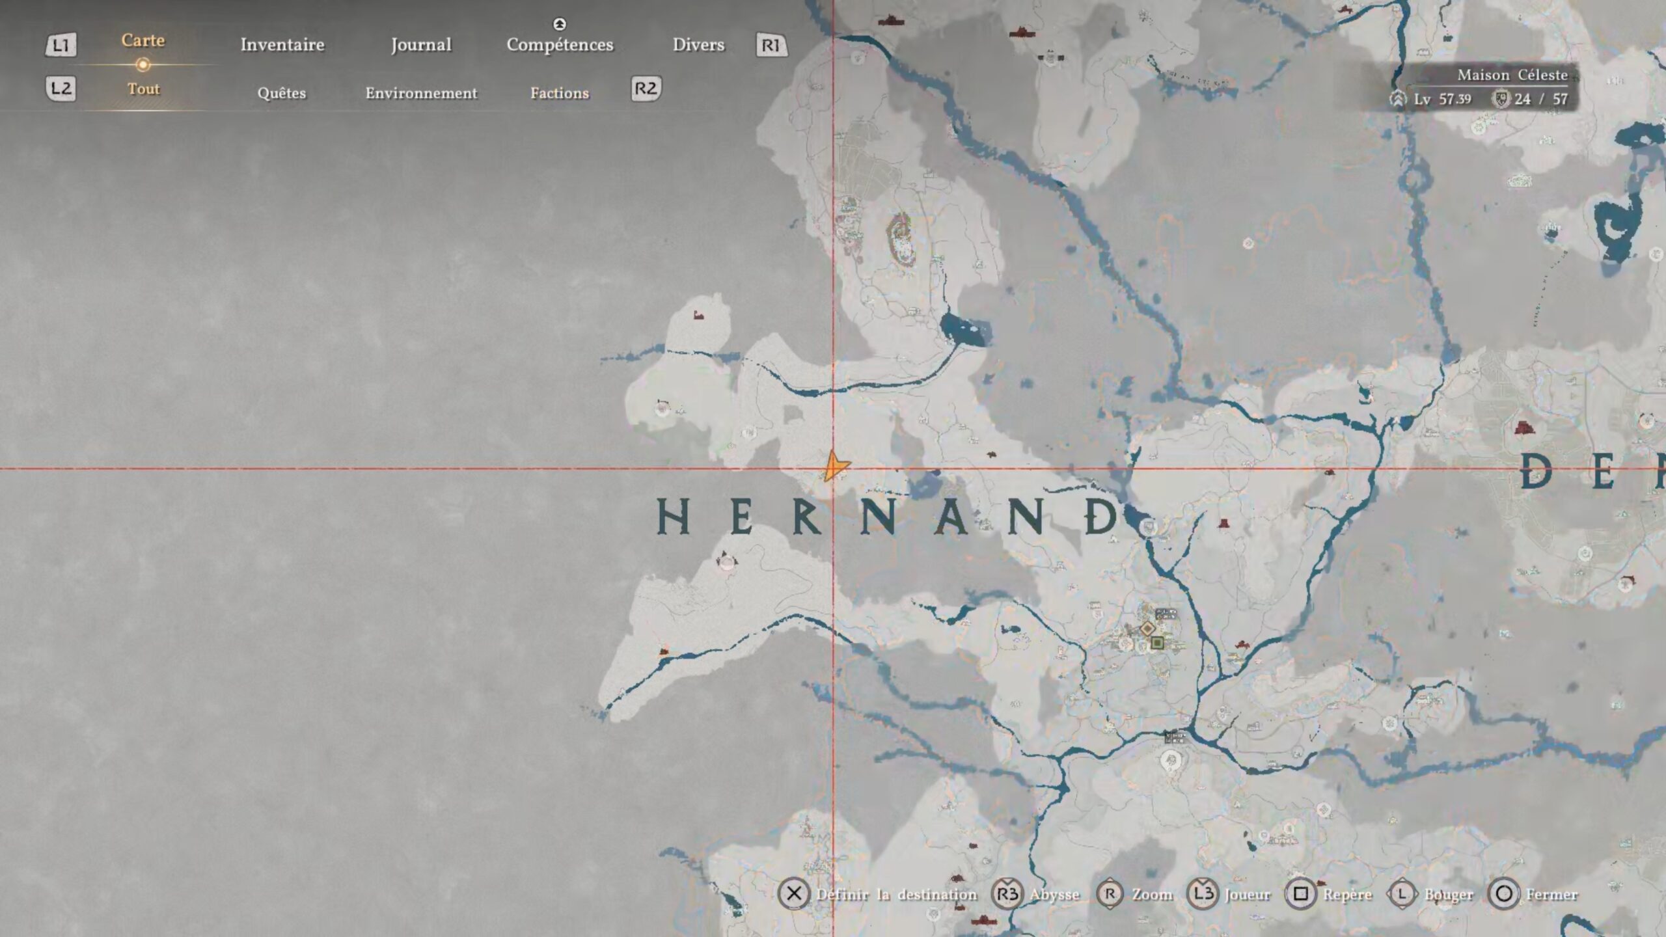Click the square Repère marker icon
This screenshot has width=1666, height=937.
click(x=1300, y=894)
